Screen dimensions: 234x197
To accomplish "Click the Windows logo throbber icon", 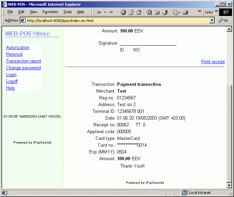I will pyautogui.click(x=226, y=12).
